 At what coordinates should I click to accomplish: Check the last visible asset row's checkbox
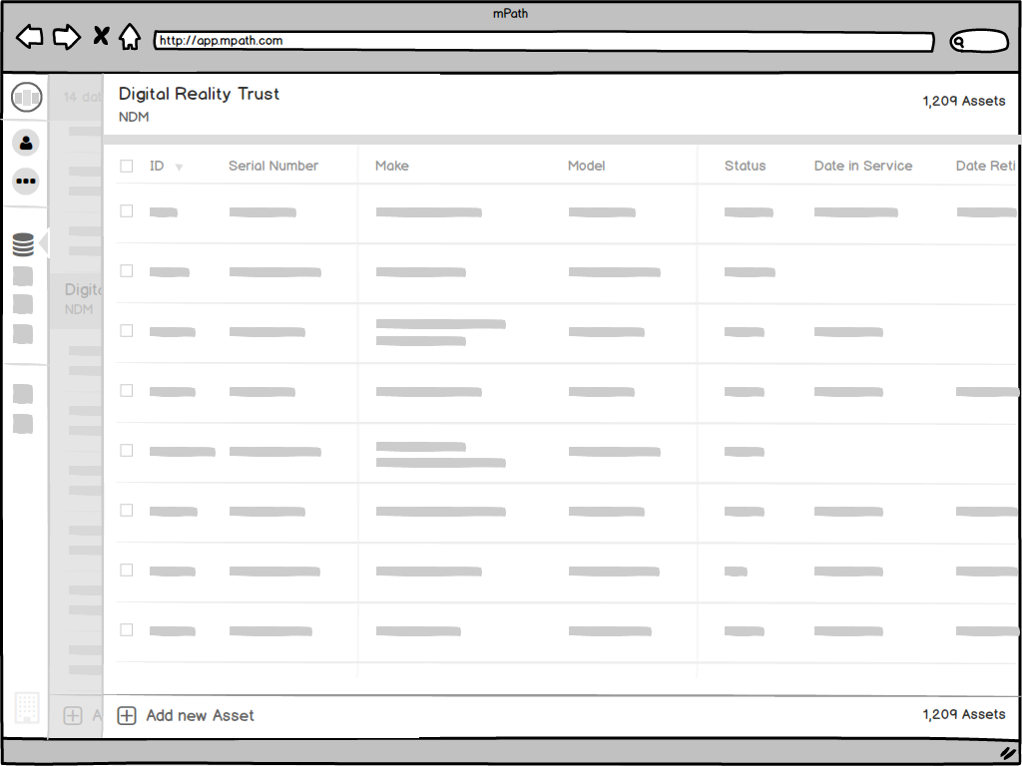(x=126, y=629)
